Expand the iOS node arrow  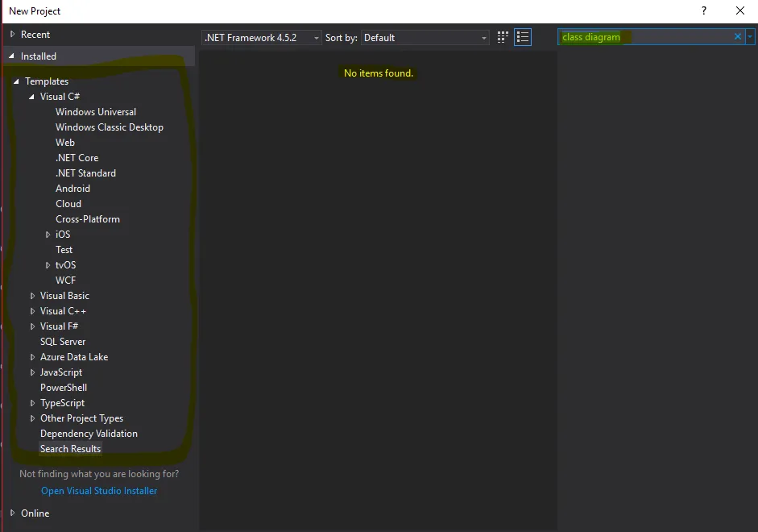click(x=48, y=235)
